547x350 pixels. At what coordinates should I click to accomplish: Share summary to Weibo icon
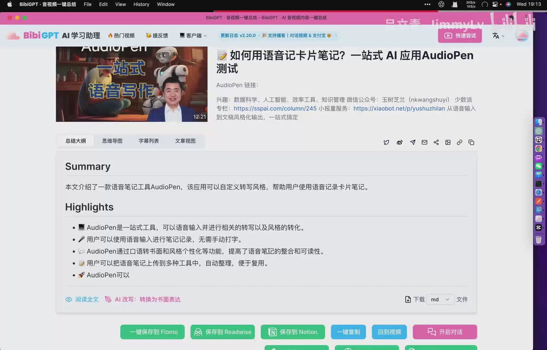[399, 142]
